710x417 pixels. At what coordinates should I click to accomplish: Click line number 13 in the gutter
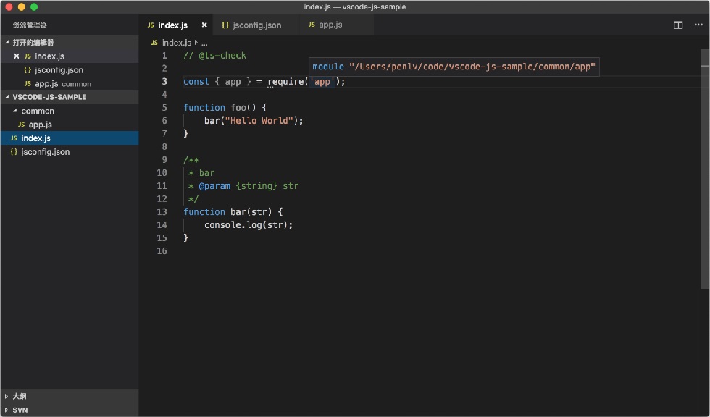point(162,211)
